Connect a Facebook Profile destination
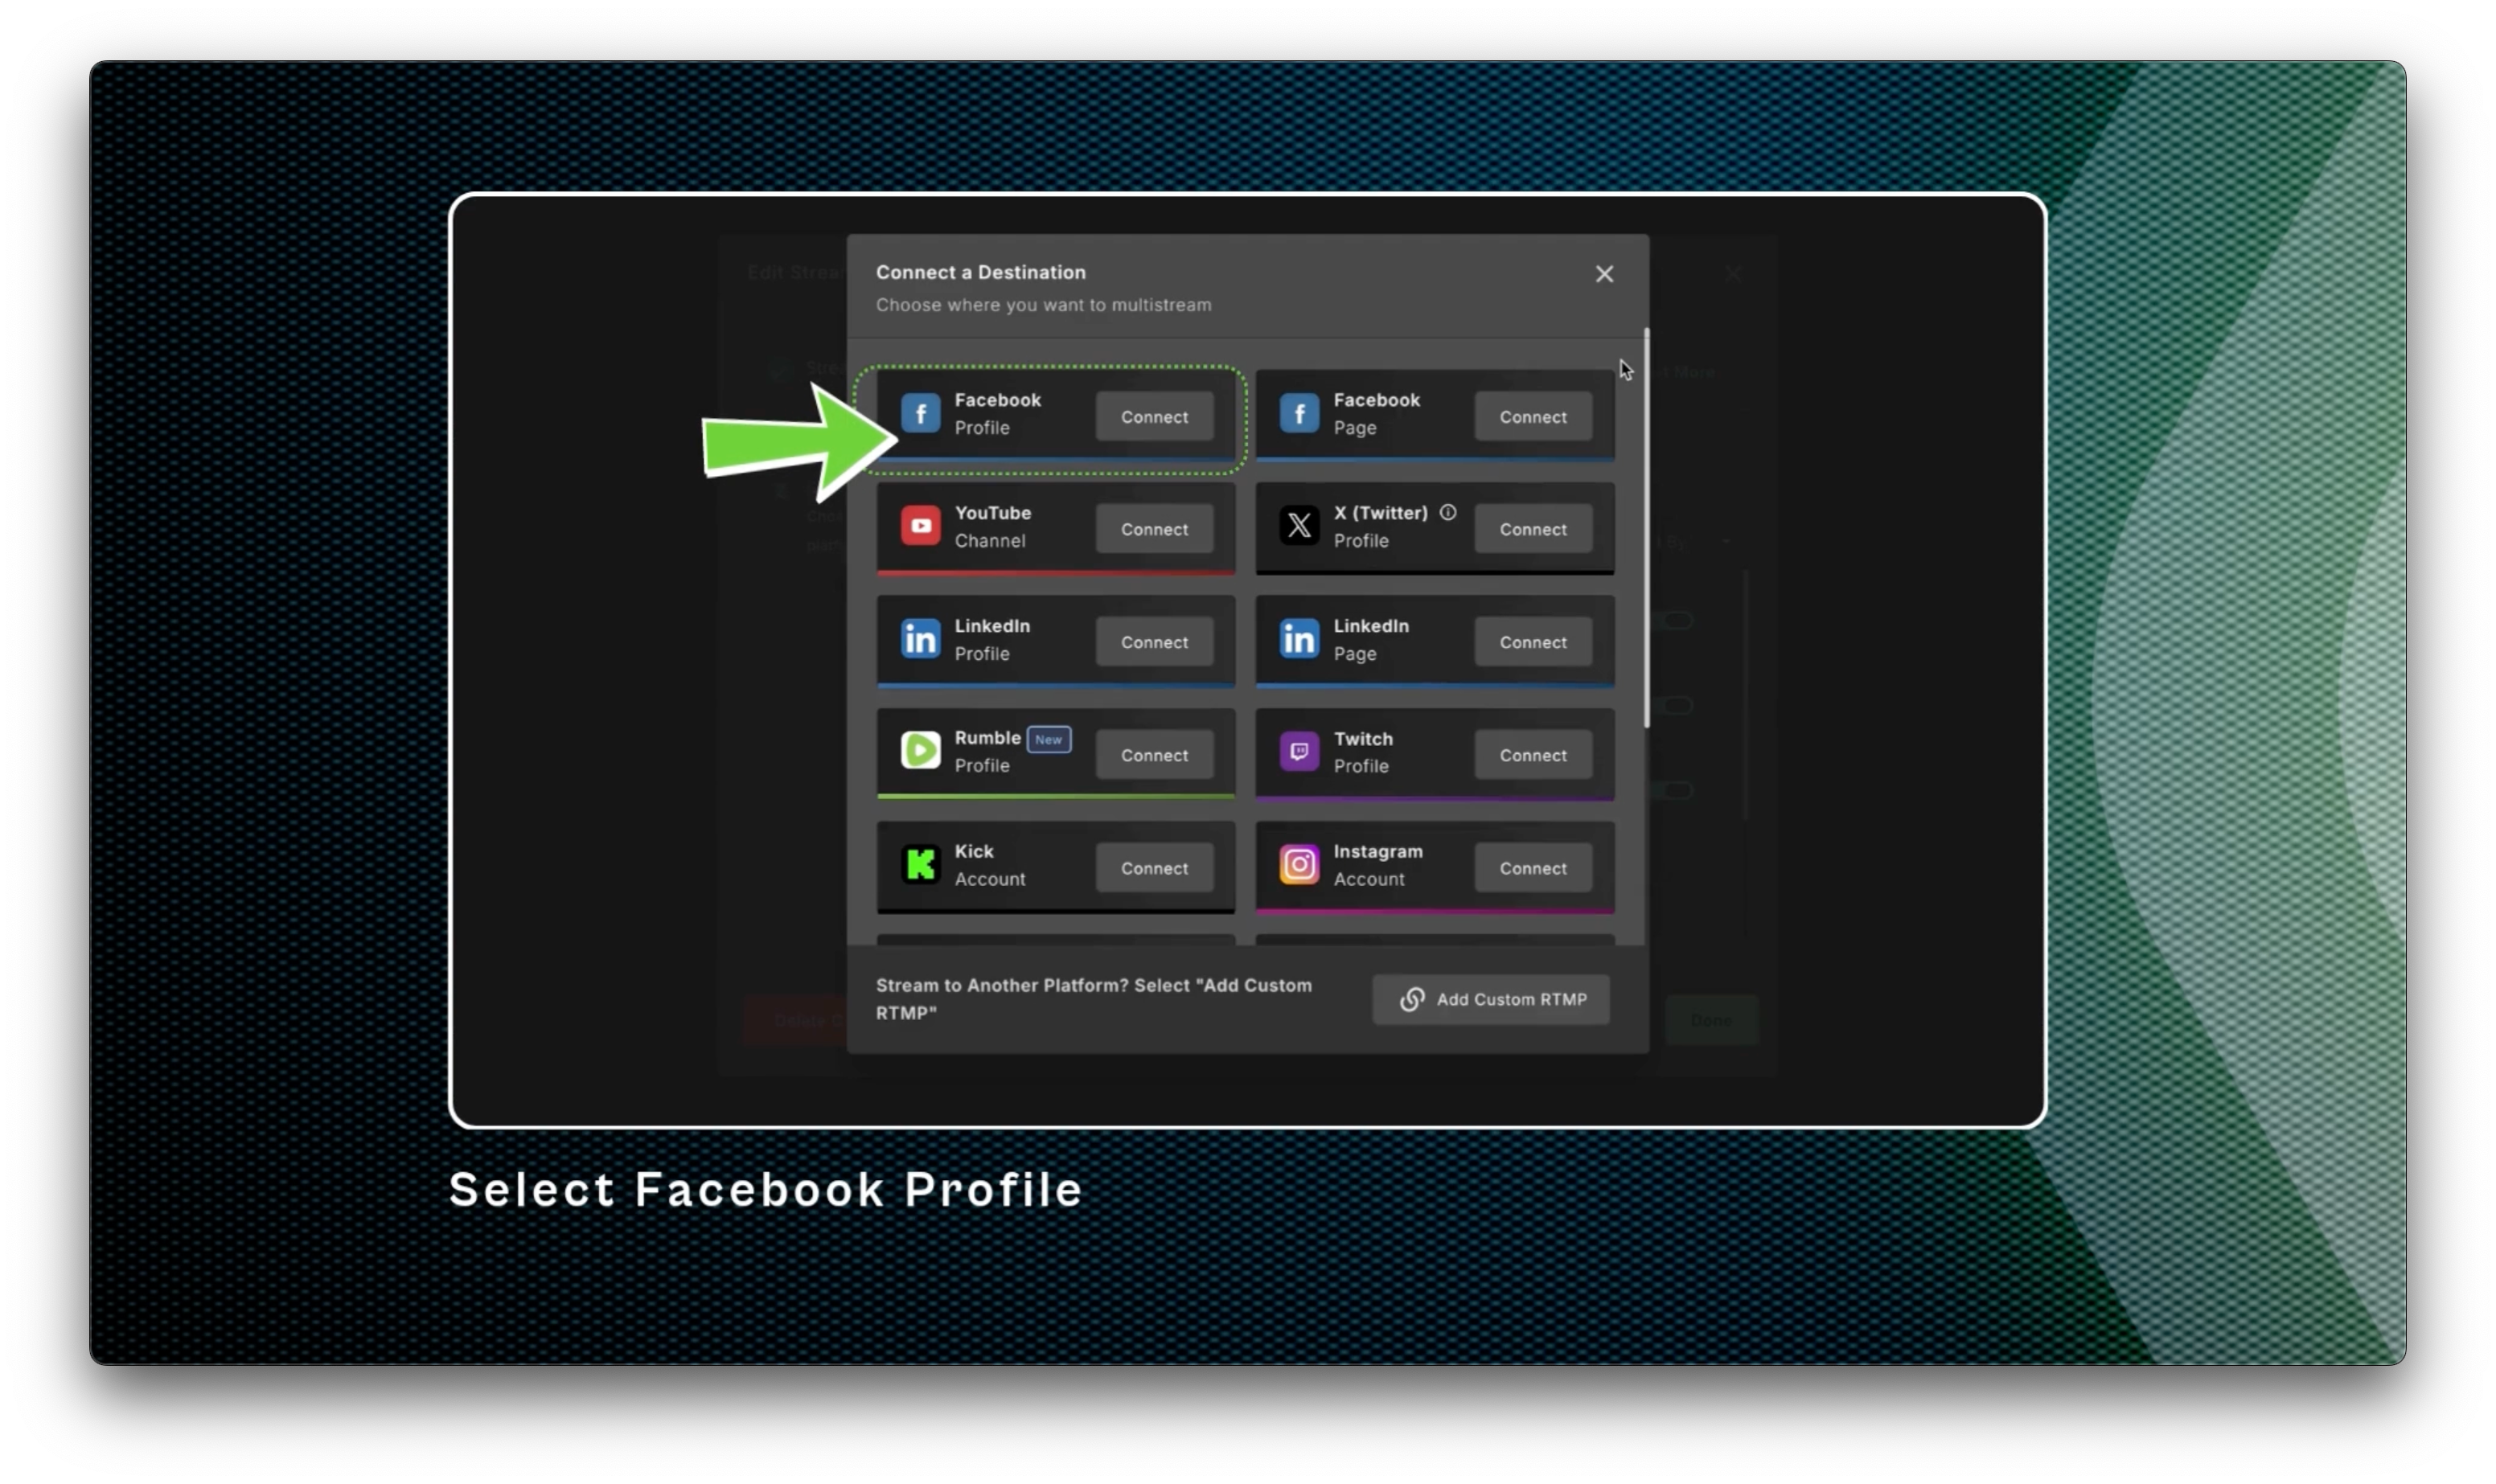The height and width of the screenshot is (1484, 2496). (1154, 417)
